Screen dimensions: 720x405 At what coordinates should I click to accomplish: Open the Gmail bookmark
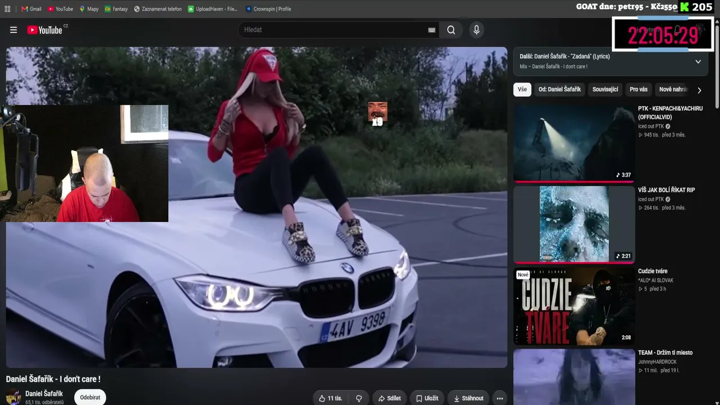[x=31, y=9]
